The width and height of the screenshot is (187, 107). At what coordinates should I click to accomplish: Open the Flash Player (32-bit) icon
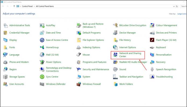pos(152,40)
